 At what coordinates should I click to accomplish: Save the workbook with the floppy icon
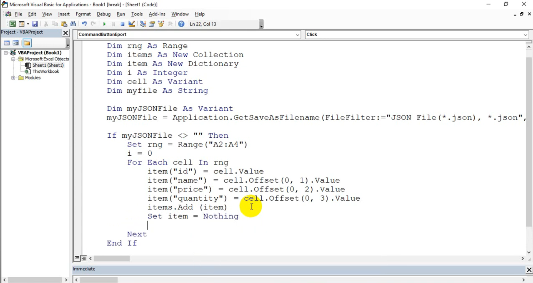click(35, 24)
